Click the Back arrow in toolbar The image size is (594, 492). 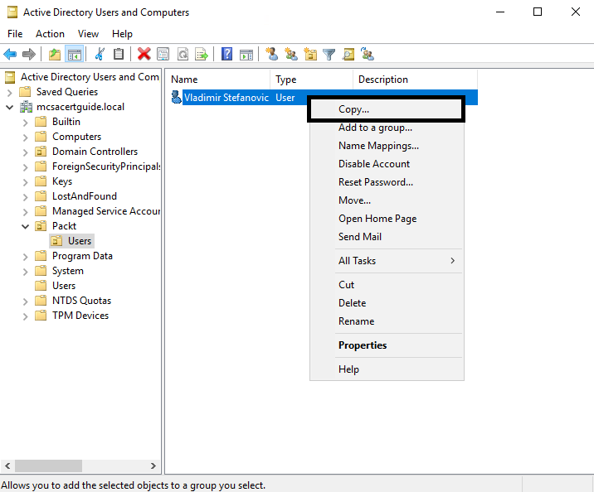pos(10,55)
